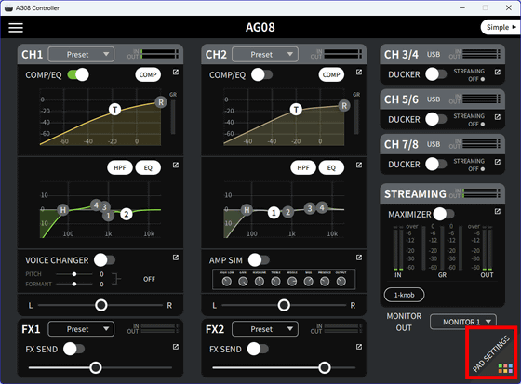Open CH 3/4 Ducker pop-out icon
Viewport: 521px width, 384px height.
[x=498, y=73]
